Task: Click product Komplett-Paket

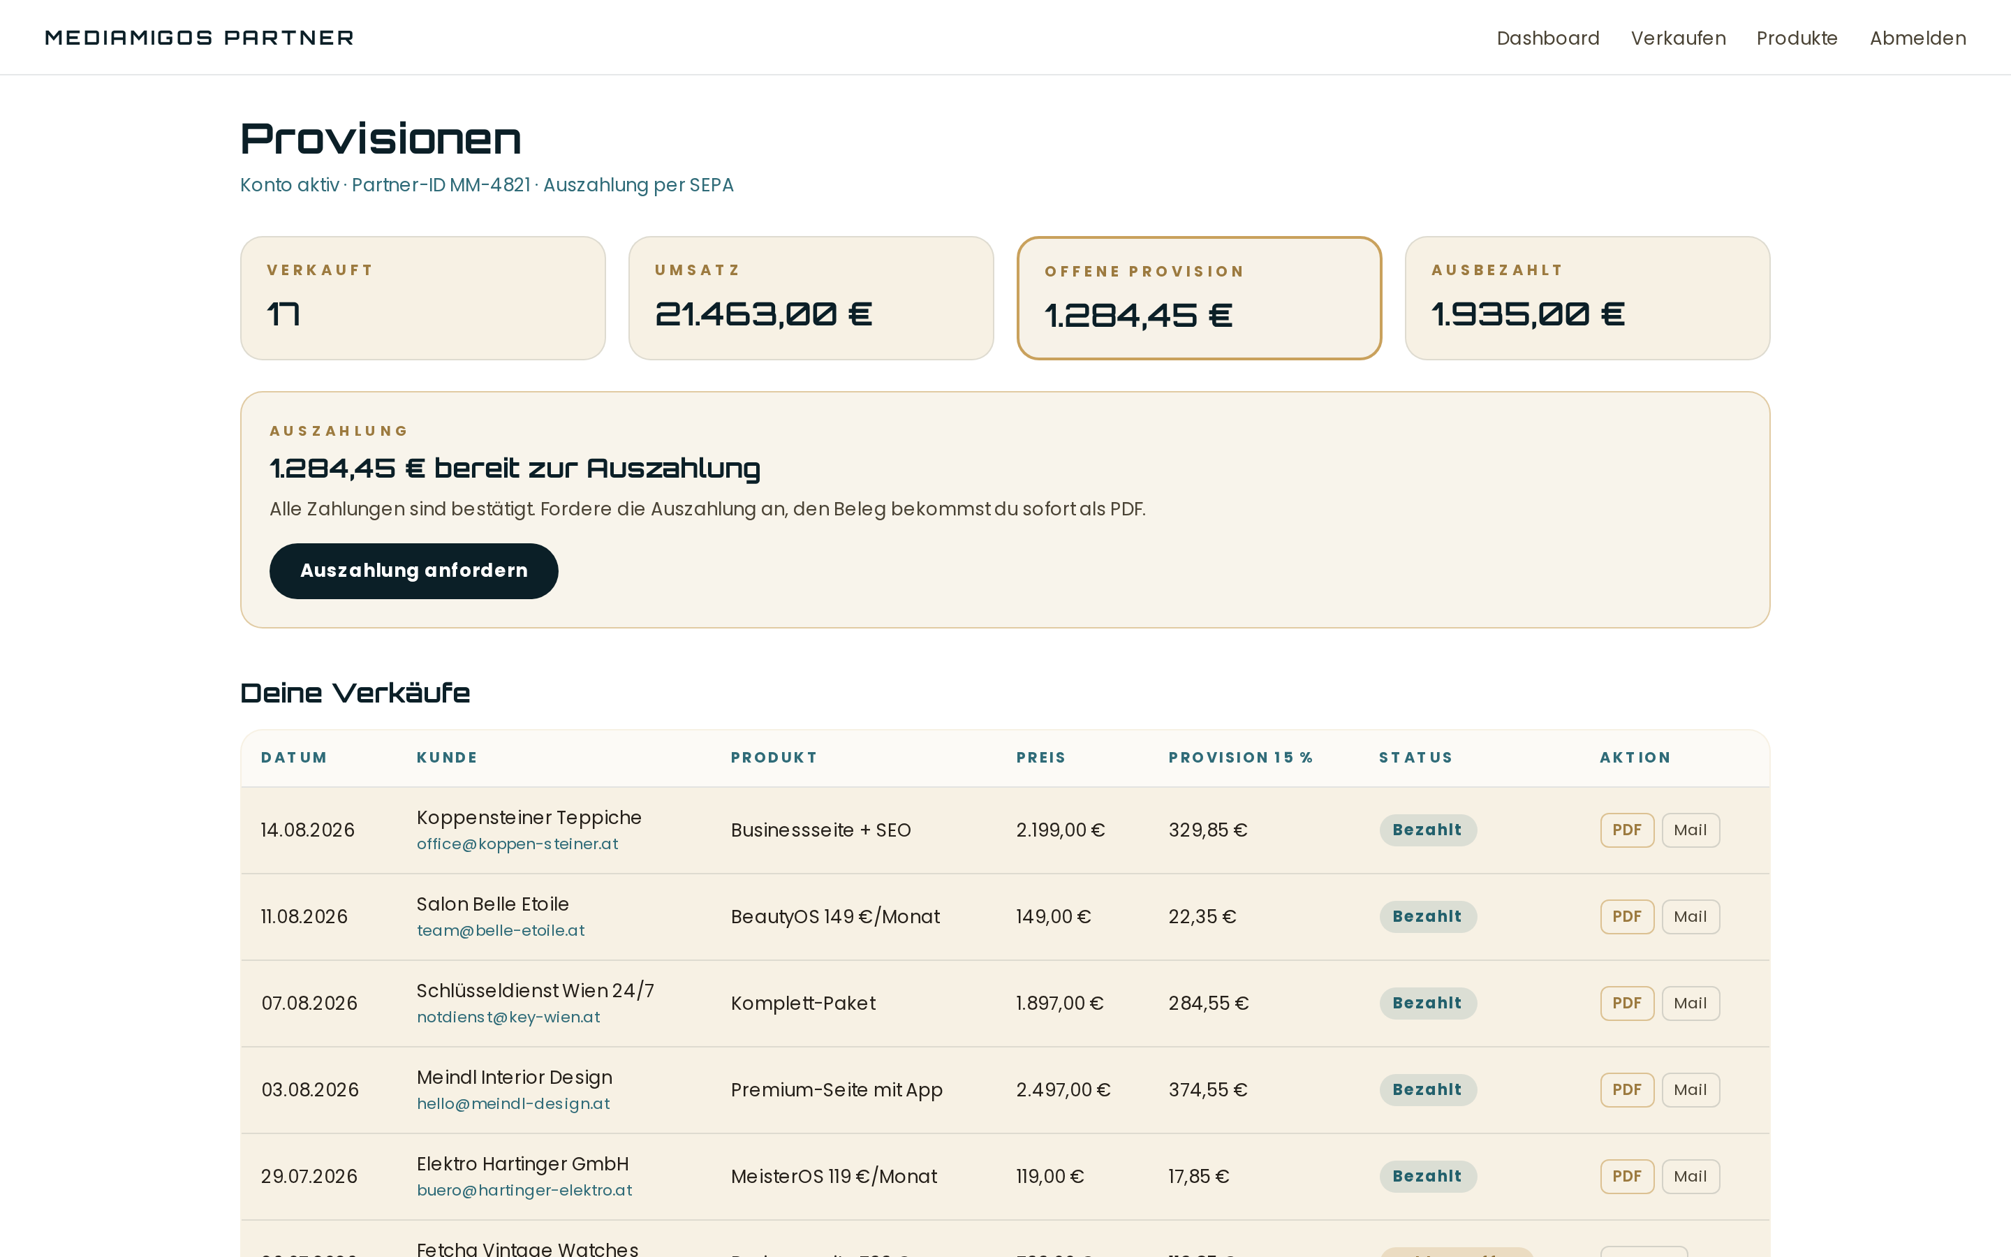Action: click(803, 1003)
